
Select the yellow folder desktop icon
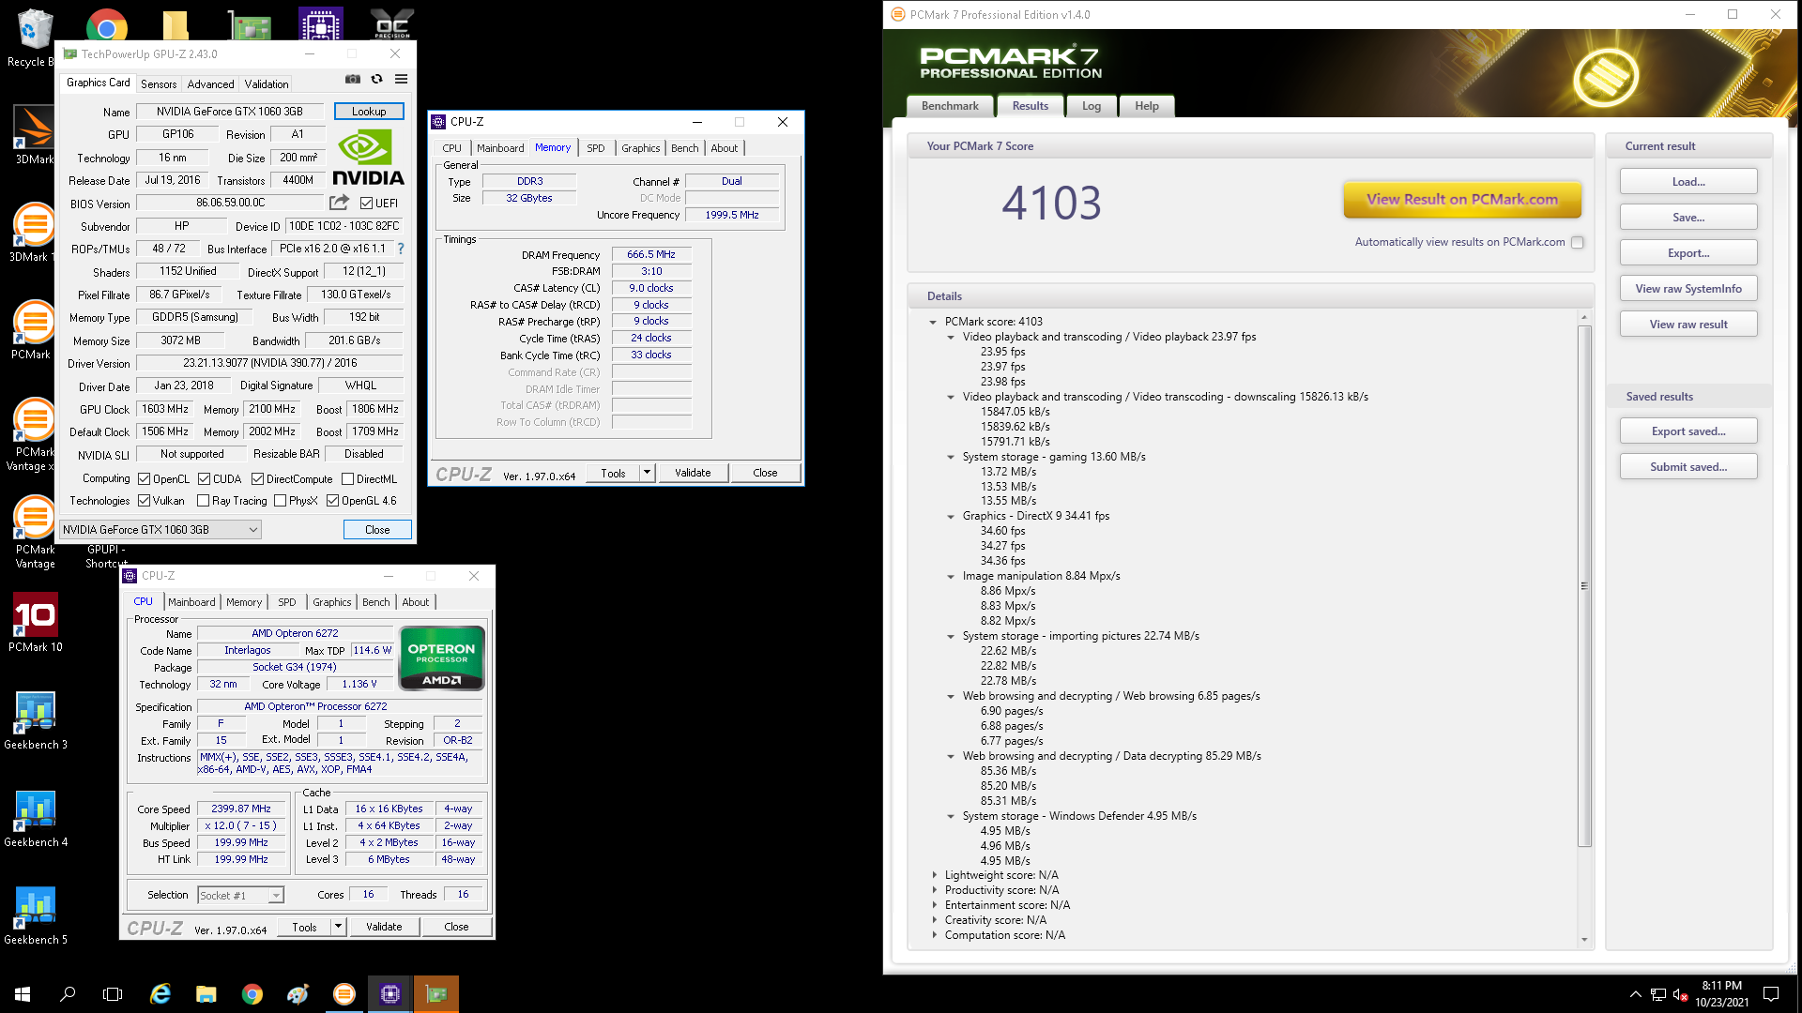(x=176, y=25)
